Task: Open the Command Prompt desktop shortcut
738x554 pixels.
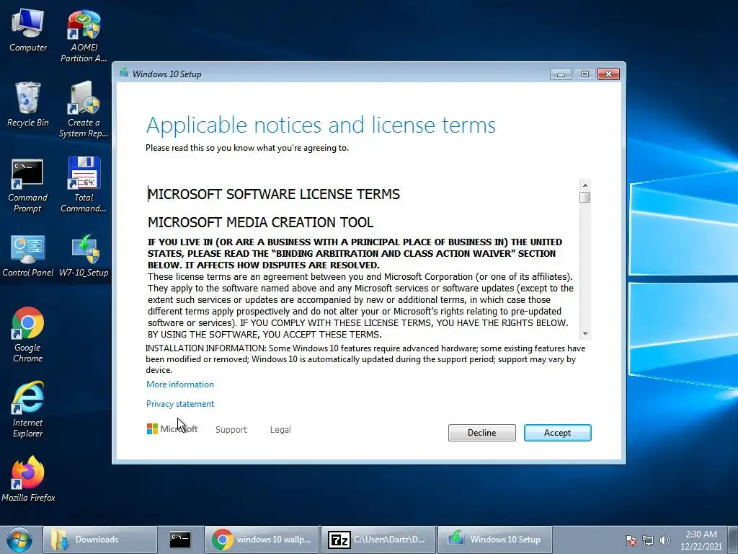Action: coord(28,185)
